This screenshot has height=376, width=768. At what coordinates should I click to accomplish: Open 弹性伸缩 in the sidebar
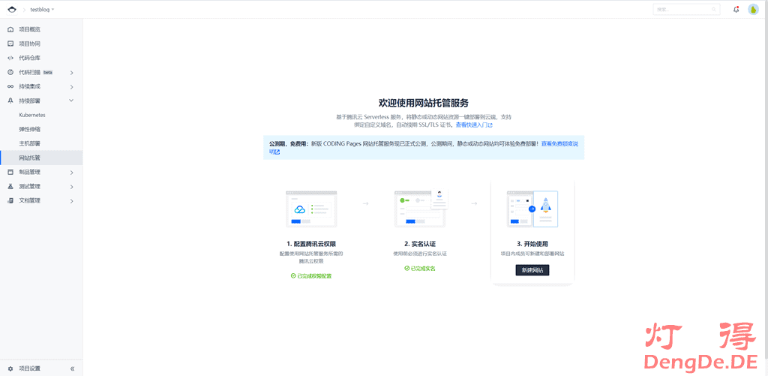click(x=30, y=129)
